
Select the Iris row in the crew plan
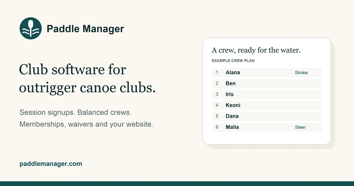[x=267, y=94]
